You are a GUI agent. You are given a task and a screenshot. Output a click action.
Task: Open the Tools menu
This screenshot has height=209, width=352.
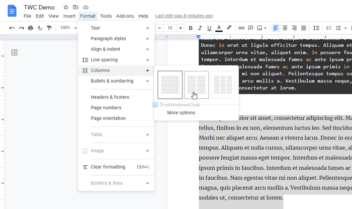[x=106, y=16]
